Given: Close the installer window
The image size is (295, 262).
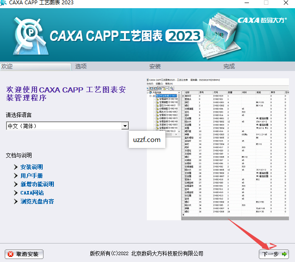Looking at the screenshot, I should point(285,3).
